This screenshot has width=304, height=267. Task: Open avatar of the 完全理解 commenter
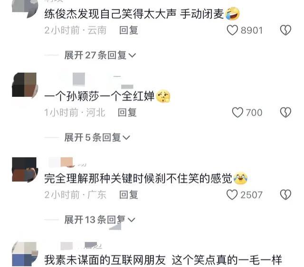24,170
